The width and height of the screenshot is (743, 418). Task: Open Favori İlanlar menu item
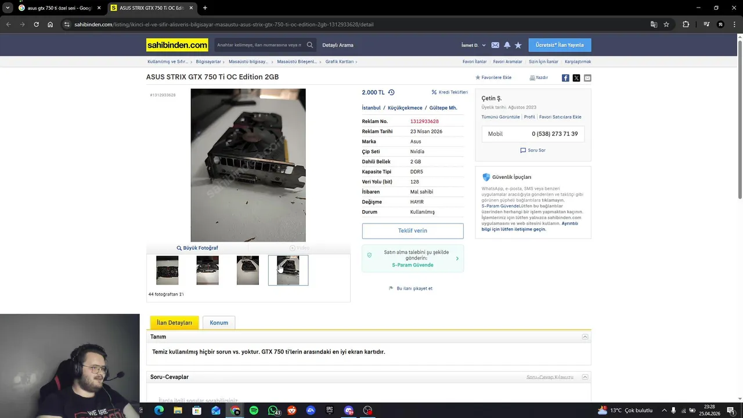click(474, 62)
